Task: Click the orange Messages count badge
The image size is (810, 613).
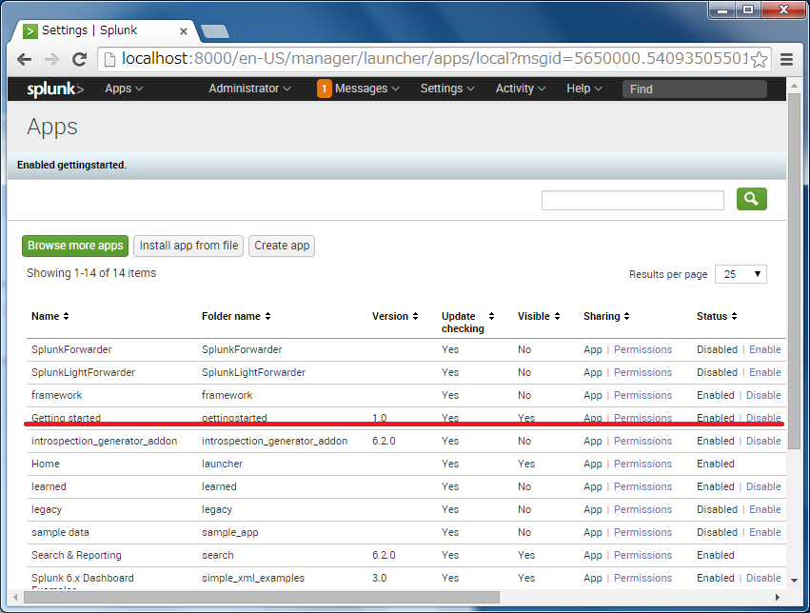Action: coord(324,89)
